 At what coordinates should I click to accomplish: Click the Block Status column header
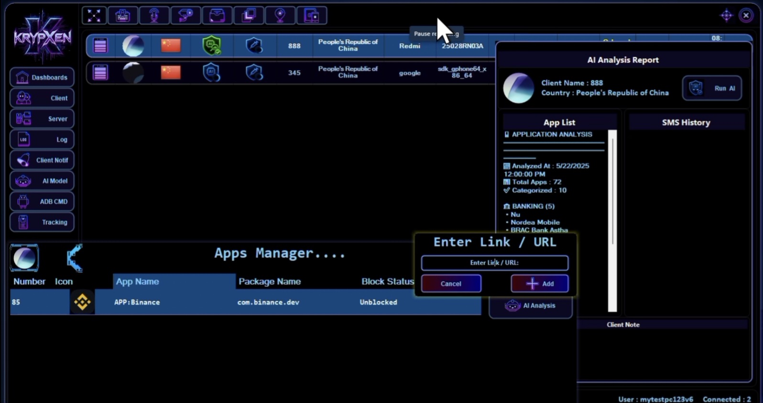387,281
